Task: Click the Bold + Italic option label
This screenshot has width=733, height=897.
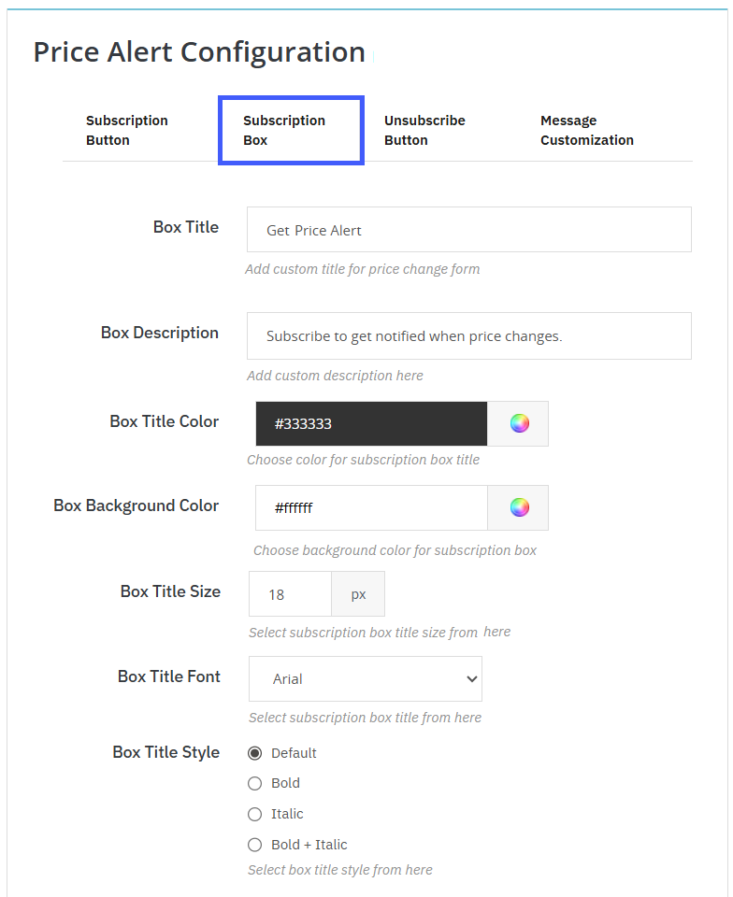Action: coord(309,845)
